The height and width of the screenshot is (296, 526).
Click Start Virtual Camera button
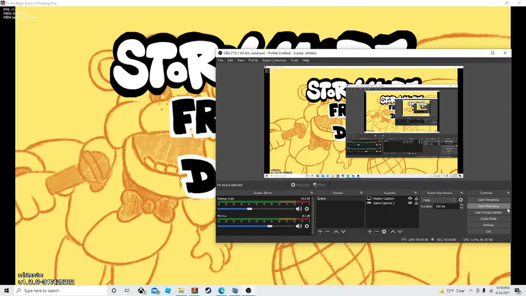[489, 212]
